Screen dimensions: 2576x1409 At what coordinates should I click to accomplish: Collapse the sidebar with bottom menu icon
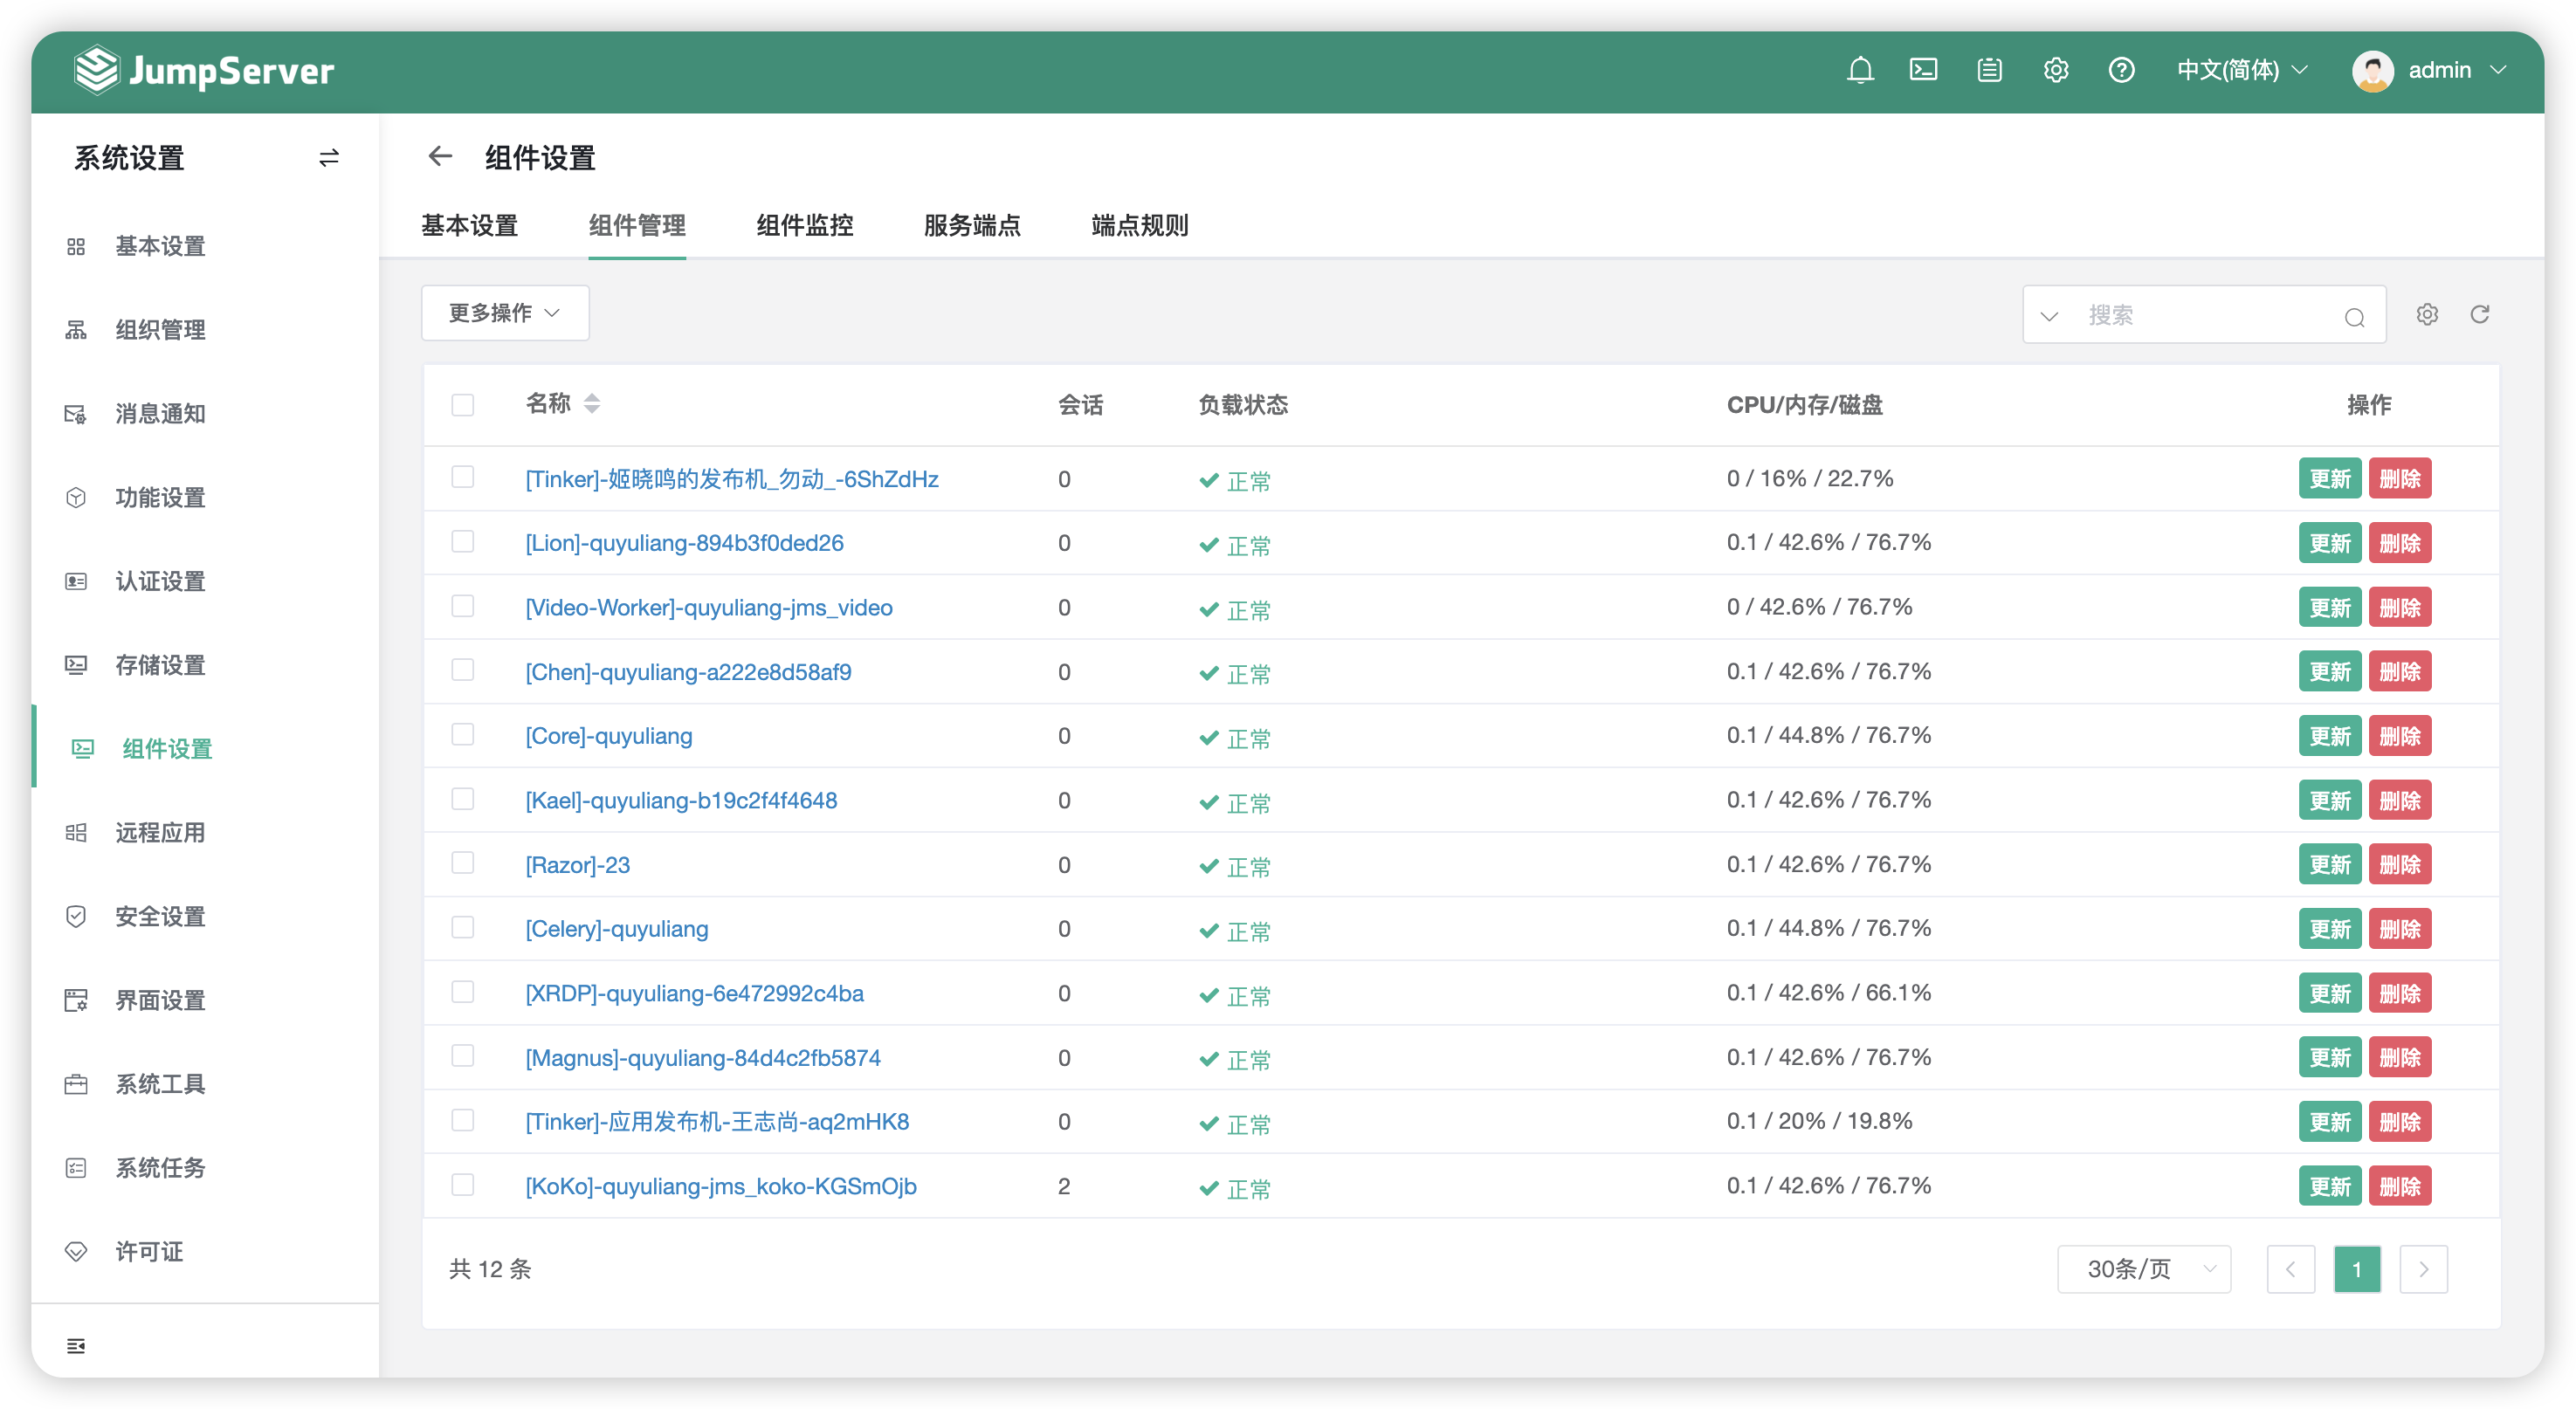coord(76,1346)
